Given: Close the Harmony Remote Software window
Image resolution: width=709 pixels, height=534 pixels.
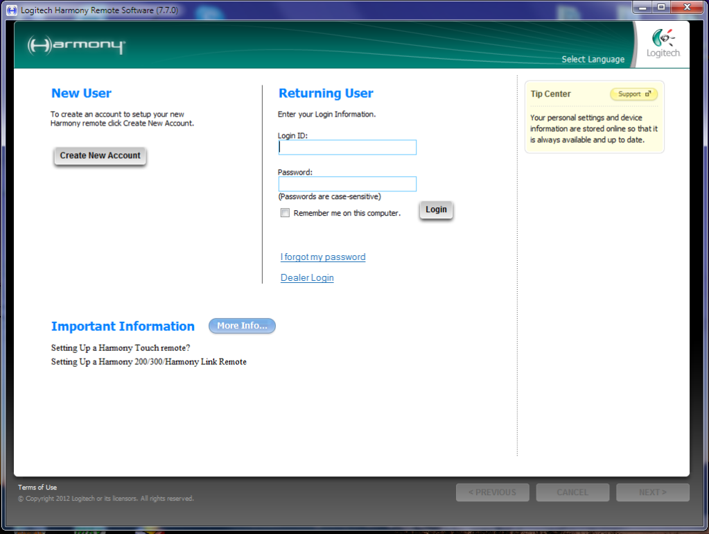Looking at the screenshot, I should [x=687, y=8].
